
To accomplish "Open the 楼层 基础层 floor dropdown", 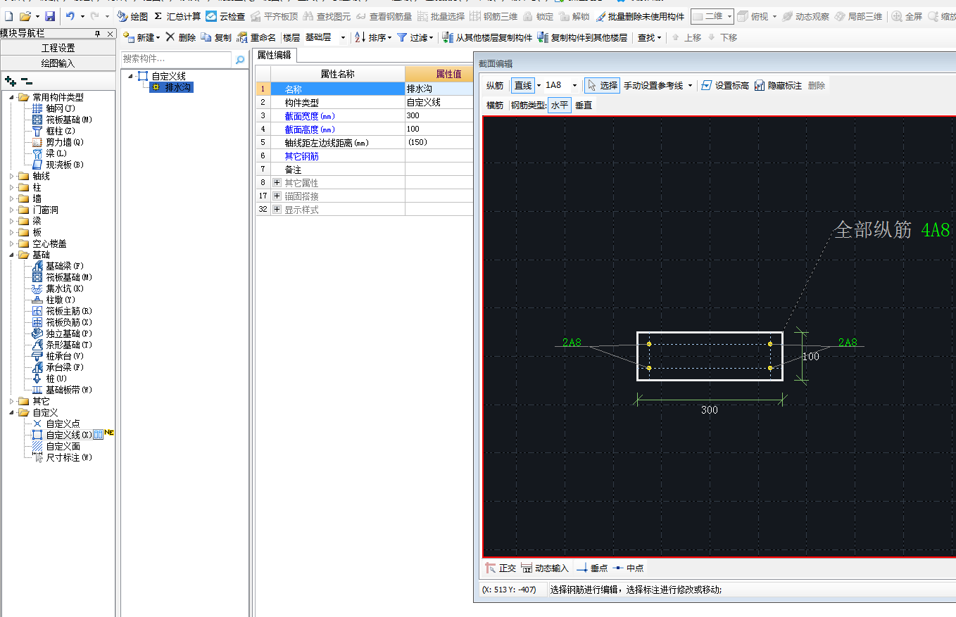I will point(343,37).
